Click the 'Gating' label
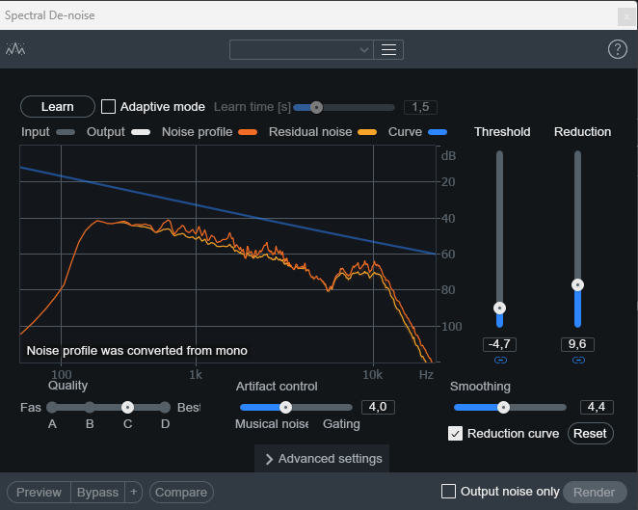 (x=341, y=424)
